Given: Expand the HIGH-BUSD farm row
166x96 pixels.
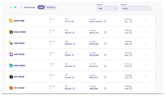Looking at the screenshot, I should click(145, 66).
